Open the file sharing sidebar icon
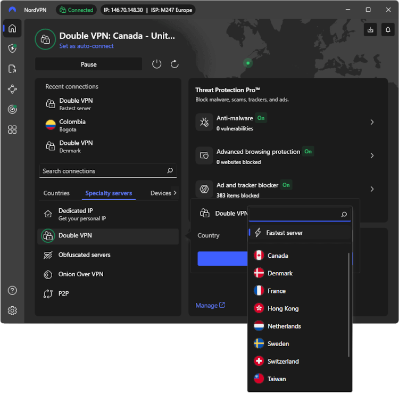This screenshot has height=393, width=399. point(12,69)
